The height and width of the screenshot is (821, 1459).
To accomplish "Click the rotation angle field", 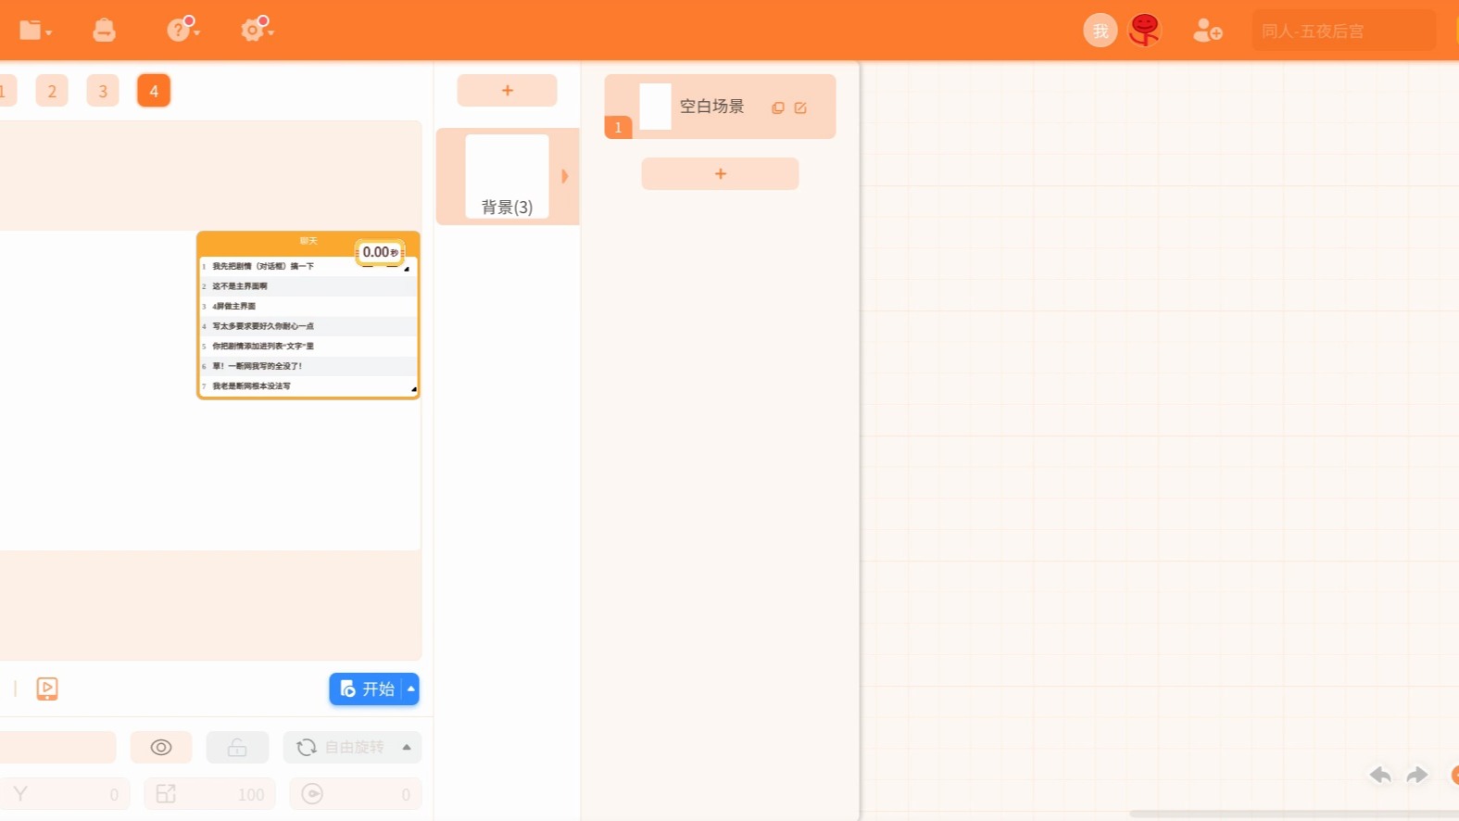I will [356, 794].
